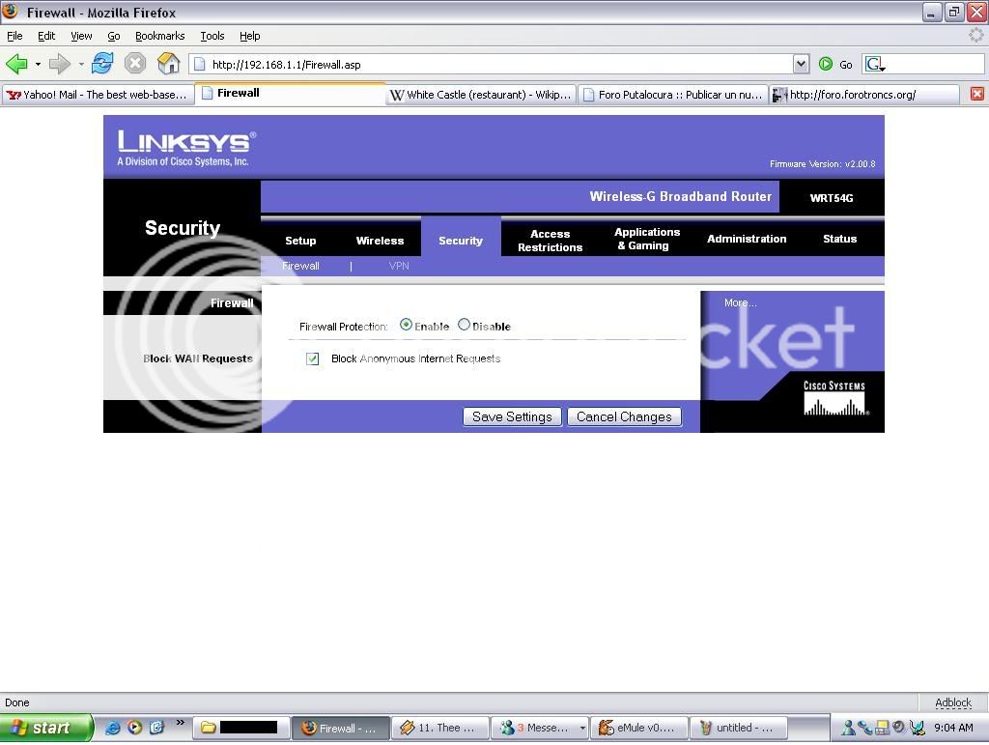Image resolution: width=989 pixels, height=745 pixels.
Task: Click the messenger buddies tray icon
Action: [848, 728]
